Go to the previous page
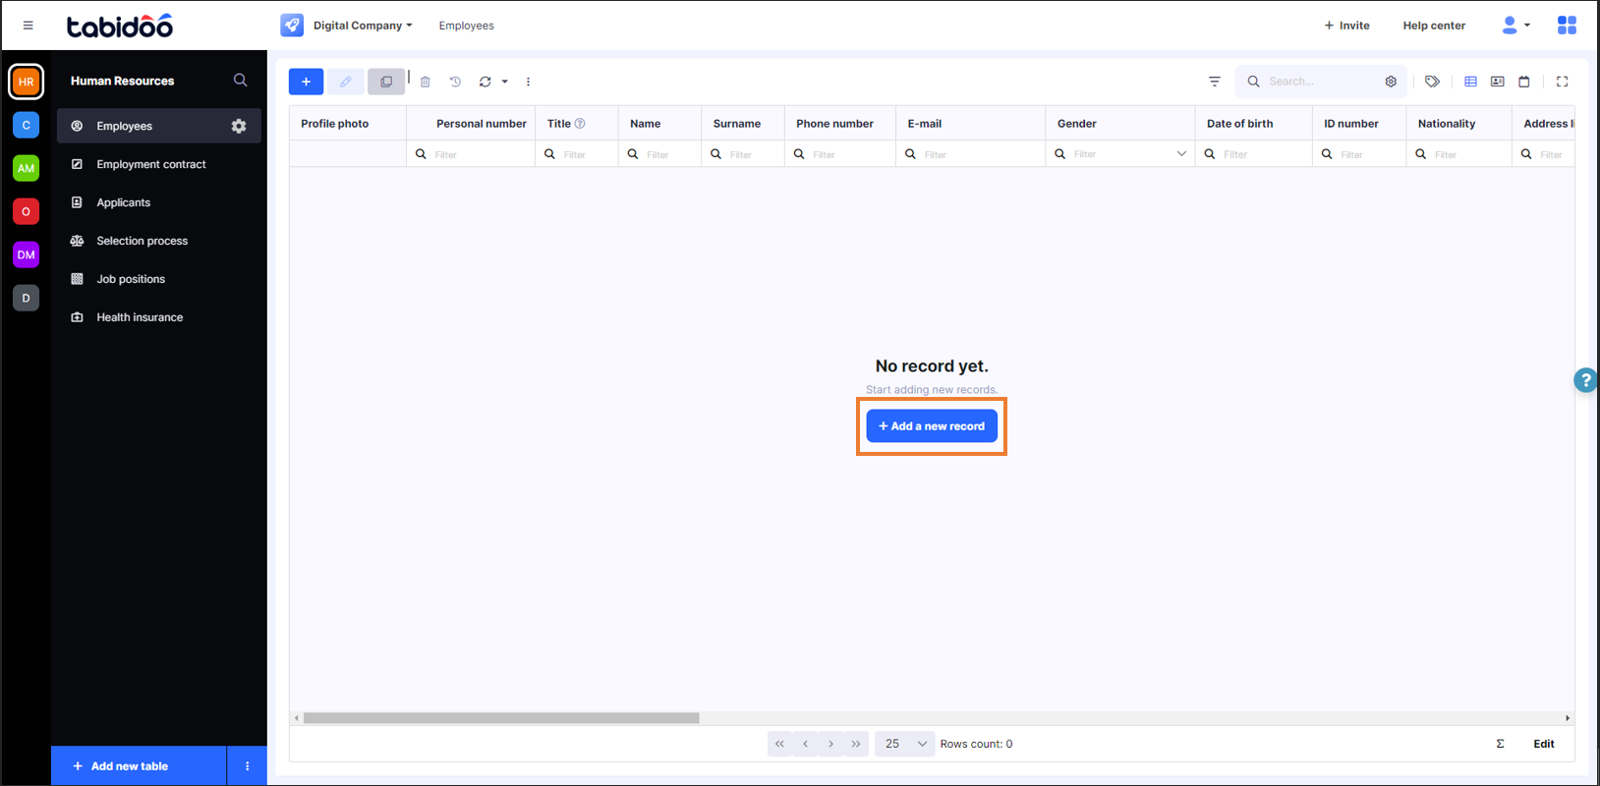1600x786 pixels. point(806,744)
